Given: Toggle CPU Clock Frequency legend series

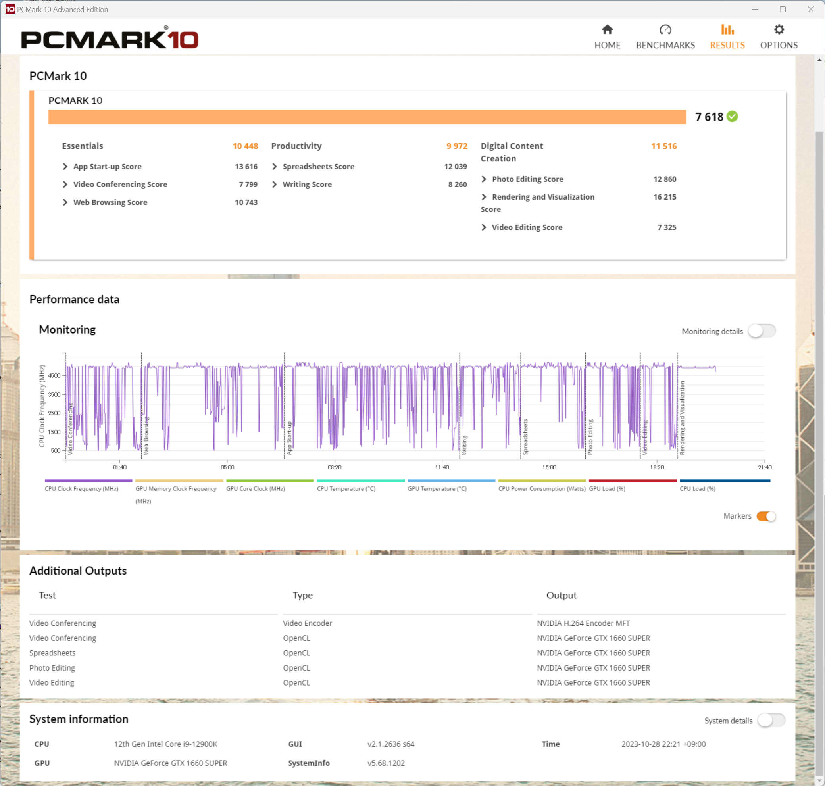Looking at the screenshot, I should click(x=88, y=486).
